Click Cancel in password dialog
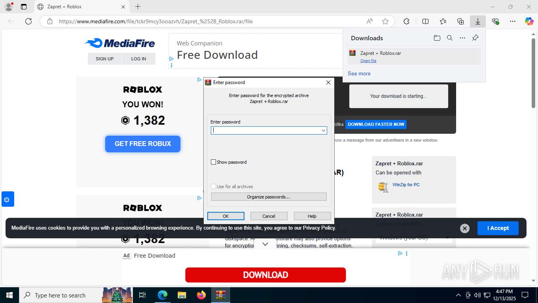The height and width of the screenshot is (303, 538). click(269, 216)
